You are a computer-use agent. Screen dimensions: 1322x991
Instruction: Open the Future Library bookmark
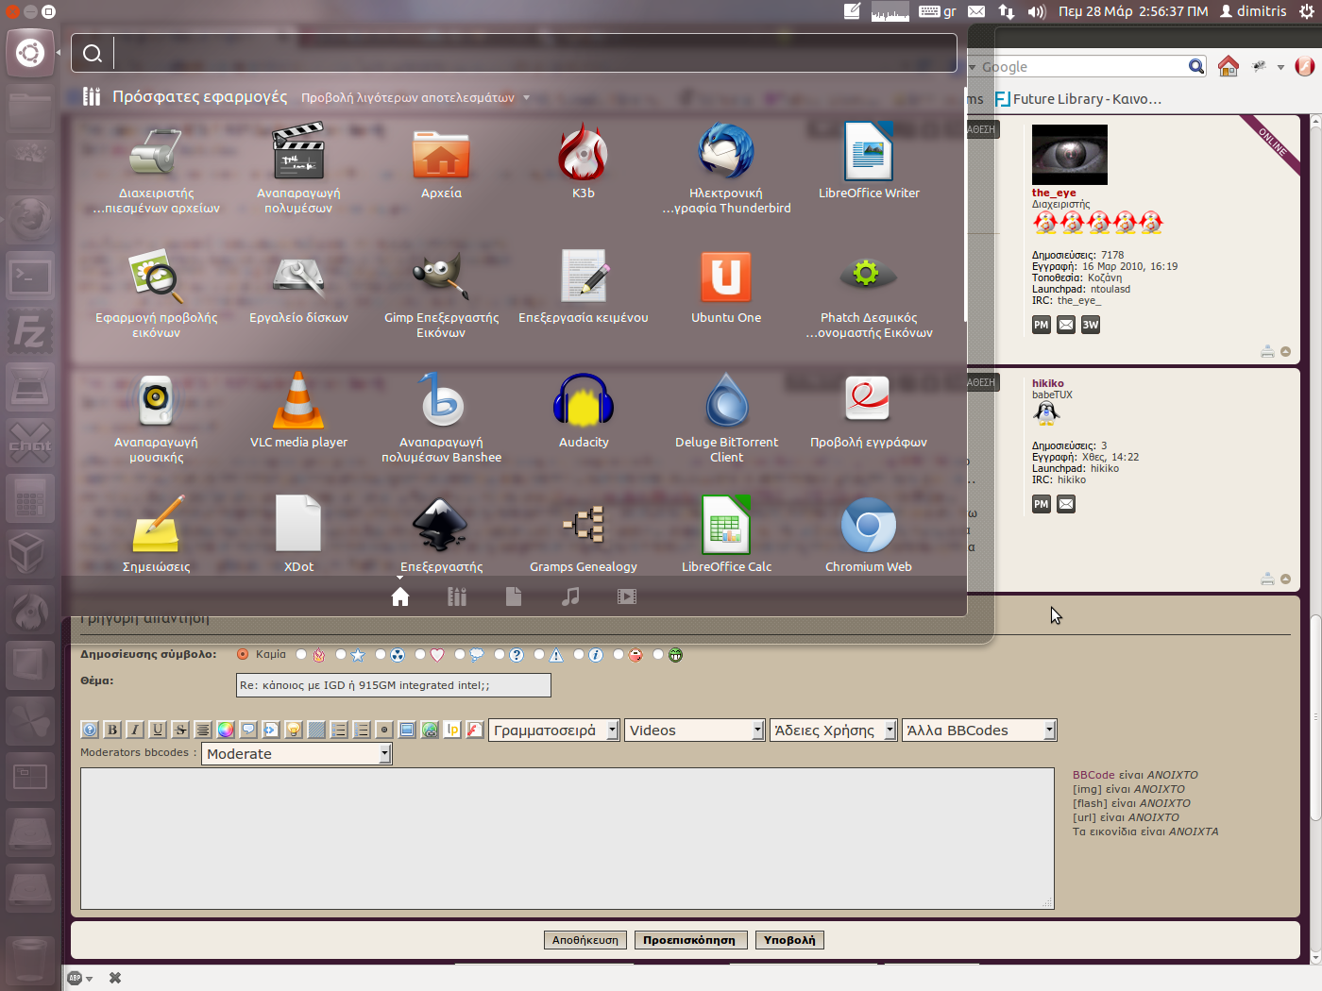[1079, 99]
